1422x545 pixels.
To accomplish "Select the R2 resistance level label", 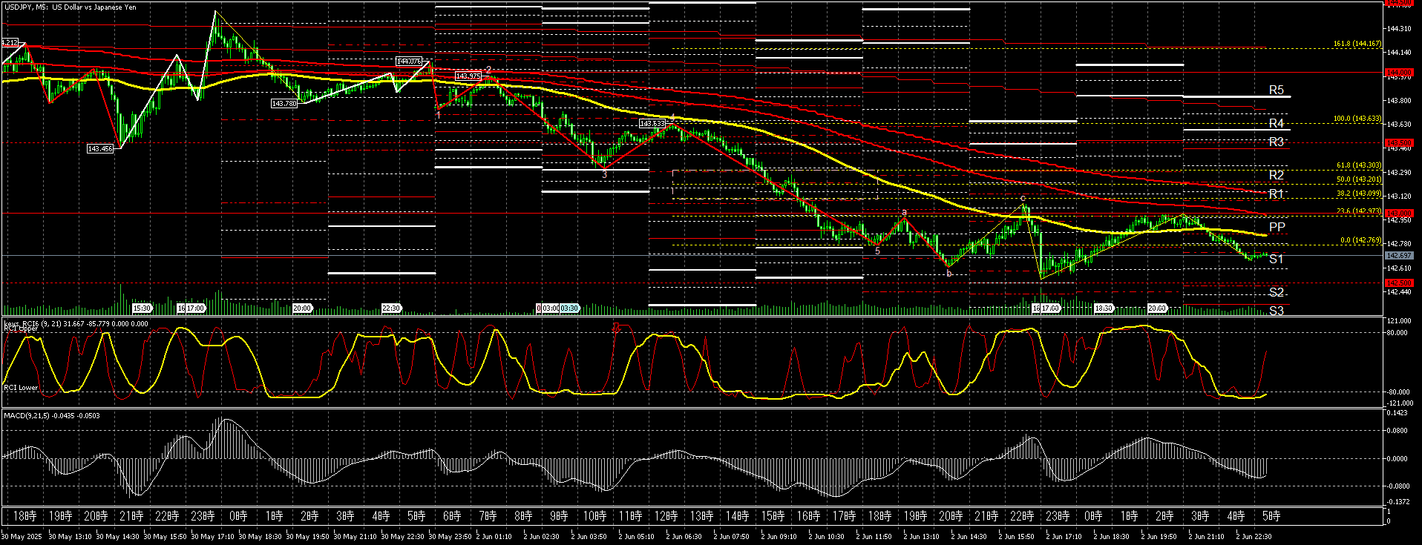I will [1276, 176].
